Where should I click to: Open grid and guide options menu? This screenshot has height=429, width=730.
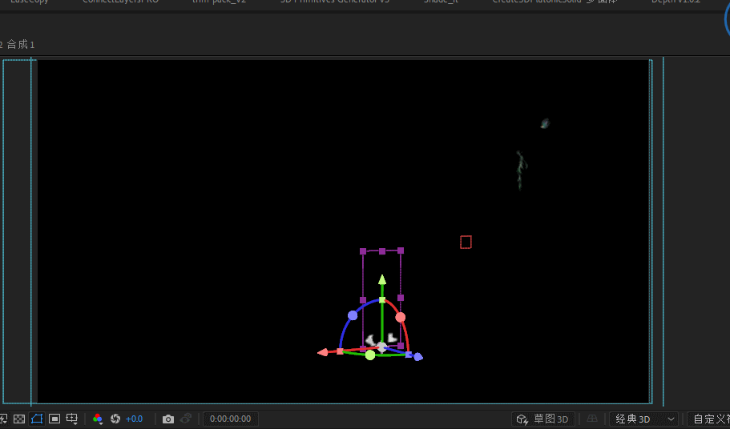71,419
